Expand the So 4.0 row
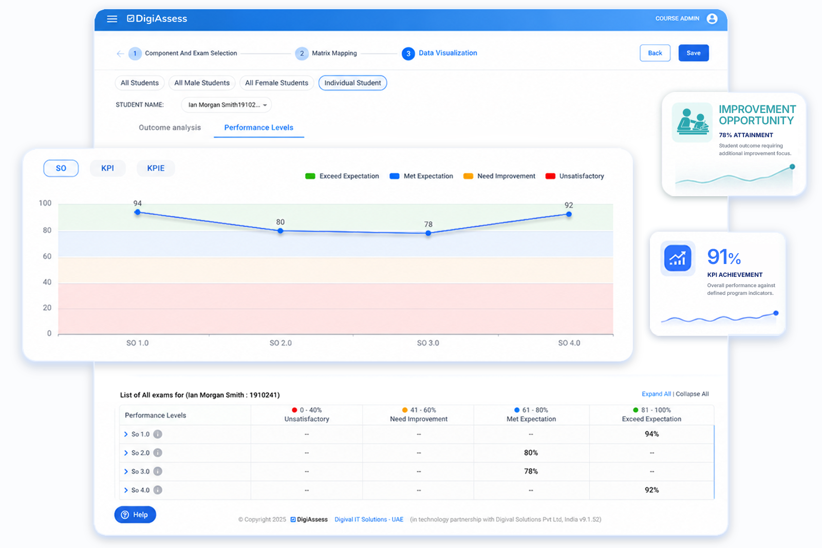This screenshot has width=822, height=548. click(126, 490)
